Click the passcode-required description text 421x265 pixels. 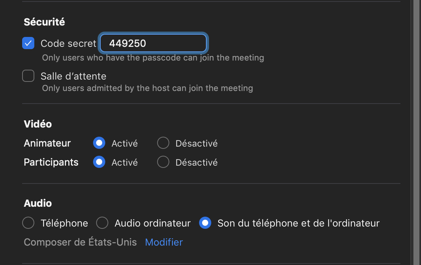(153, 58)
